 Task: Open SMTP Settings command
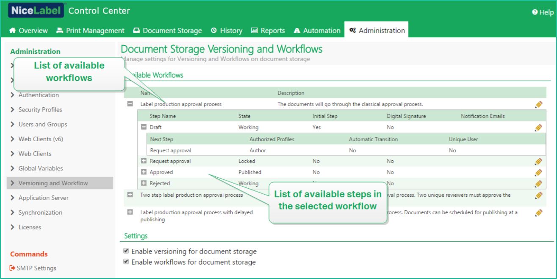click(x=33, y=268)
